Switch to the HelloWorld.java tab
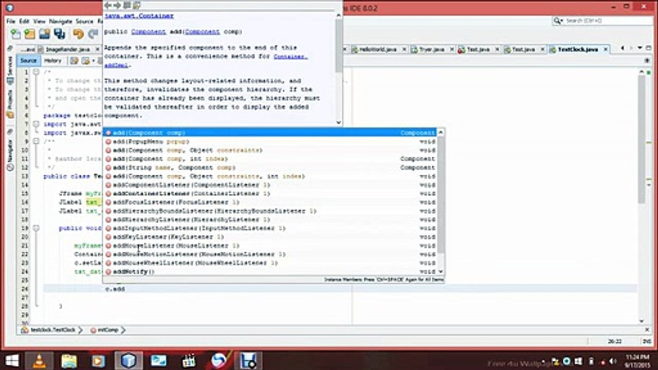The height and width of the screenshot is (370, 658). click(x=378, y=49)
